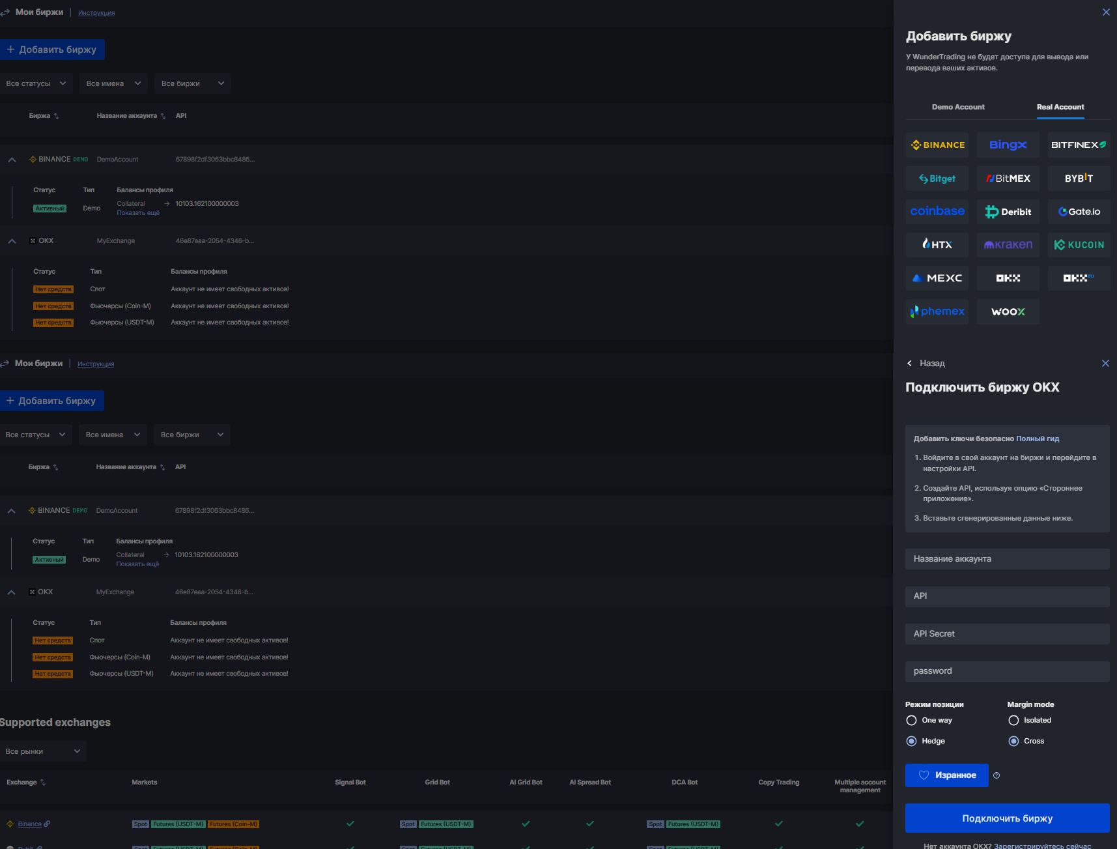
Task: Switch to the Real Account tab
Action: 1060,107
